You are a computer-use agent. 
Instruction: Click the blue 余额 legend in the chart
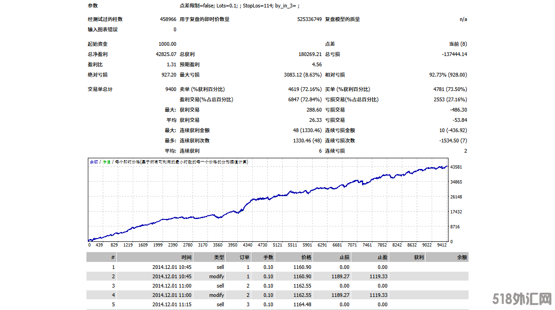click(93, 162)
